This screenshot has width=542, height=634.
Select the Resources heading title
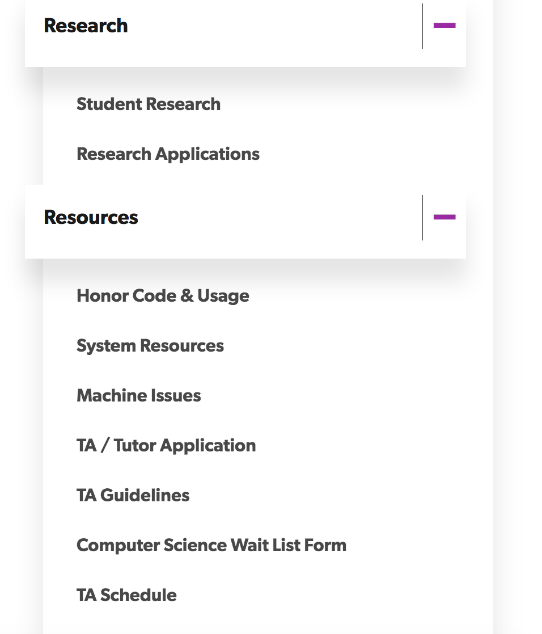91,218
